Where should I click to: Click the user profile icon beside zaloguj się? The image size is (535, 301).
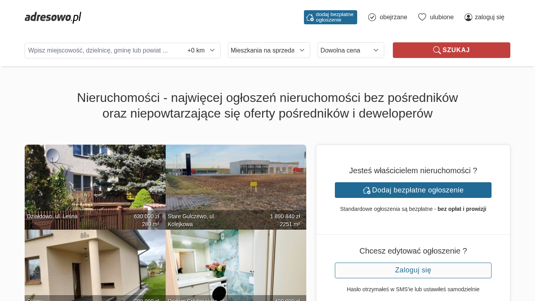[x=468, y=17]
